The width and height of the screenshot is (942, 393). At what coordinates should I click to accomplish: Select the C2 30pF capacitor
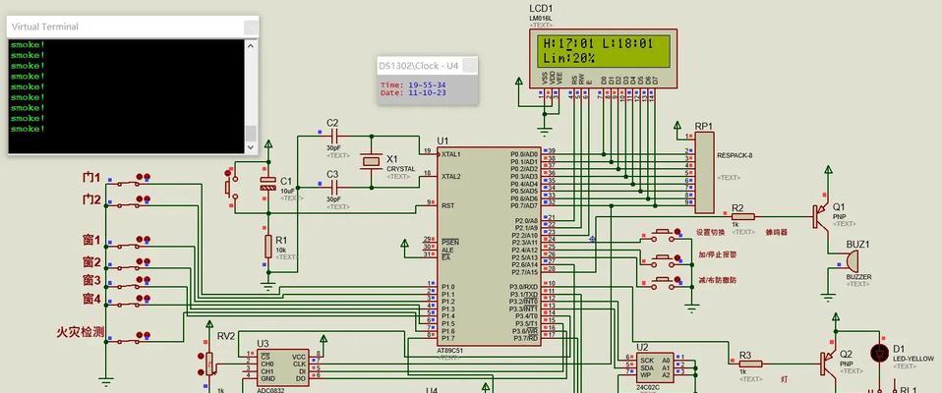click(334, 137)
